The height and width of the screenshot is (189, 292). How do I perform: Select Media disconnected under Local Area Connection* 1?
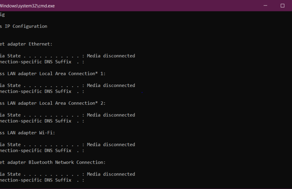point(111,86)
